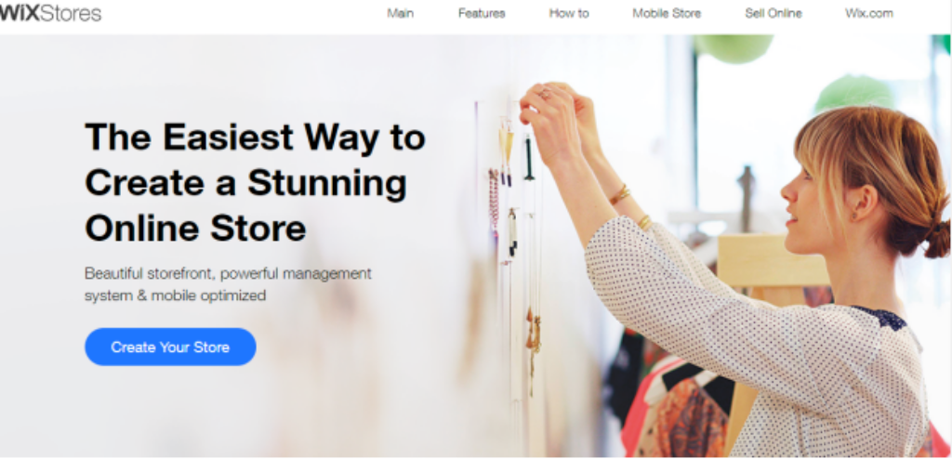Viewport: 952px width, 459px height.
Task: Open the Main nav item
Action: tap(400, 13)
